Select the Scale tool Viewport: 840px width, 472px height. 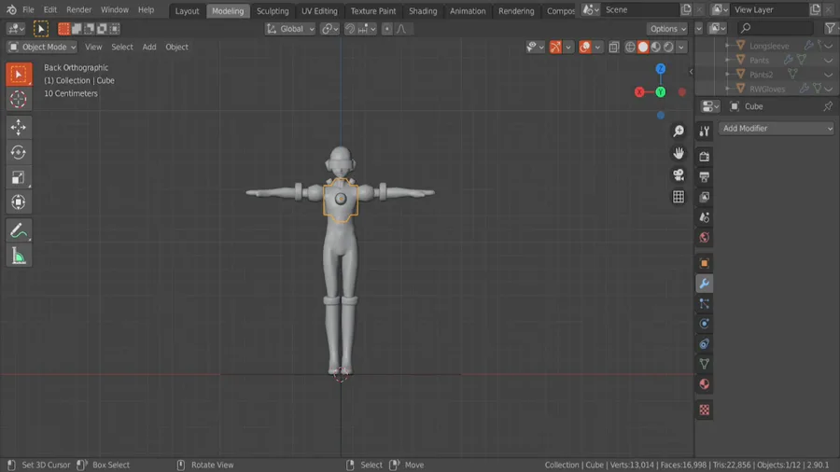[x=19, y=177]
